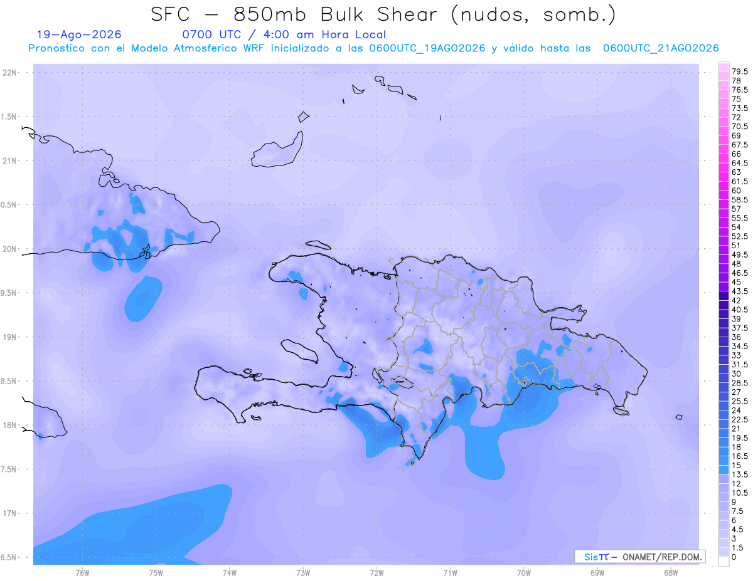Click the '6.5N' latitude label
The image size is (753, 581).
pyautogui.click(x=9, y=557)
